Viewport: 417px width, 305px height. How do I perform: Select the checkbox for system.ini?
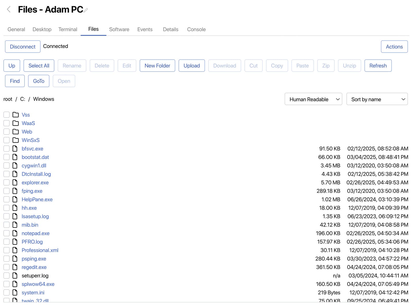[7, 292]
